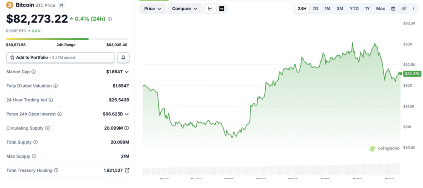The image size is (423, 188).
Task: Switch to the line chart view
Action: [210, 9]
